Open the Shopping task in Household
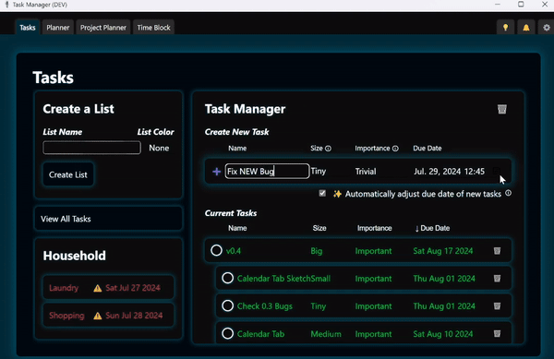Image resolution: width=554 pixels, height=359 pixels. point(108,316)
